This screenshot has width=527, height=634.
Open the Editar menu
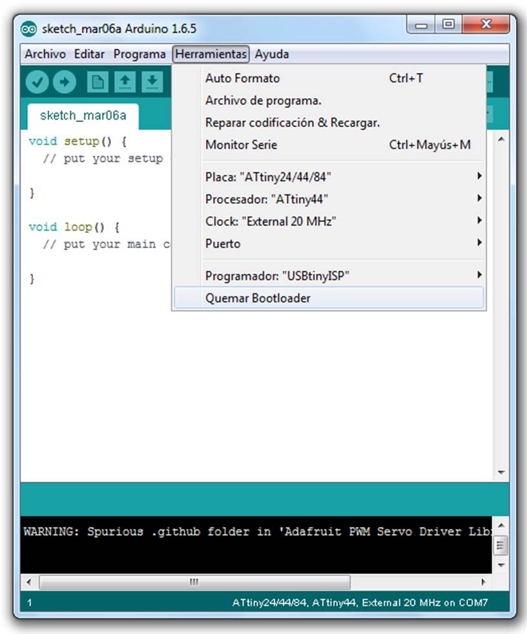(89, 54)
